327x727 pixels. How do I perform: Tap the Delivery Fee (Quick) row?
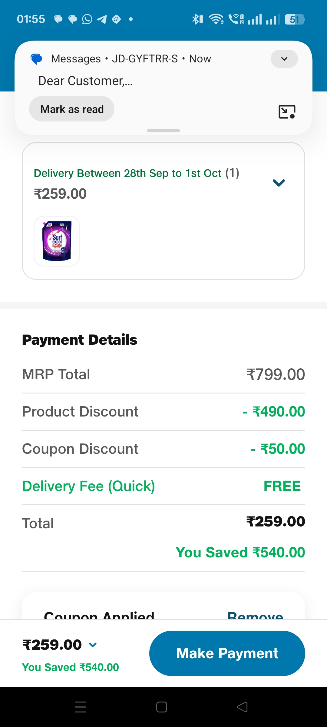163,486
